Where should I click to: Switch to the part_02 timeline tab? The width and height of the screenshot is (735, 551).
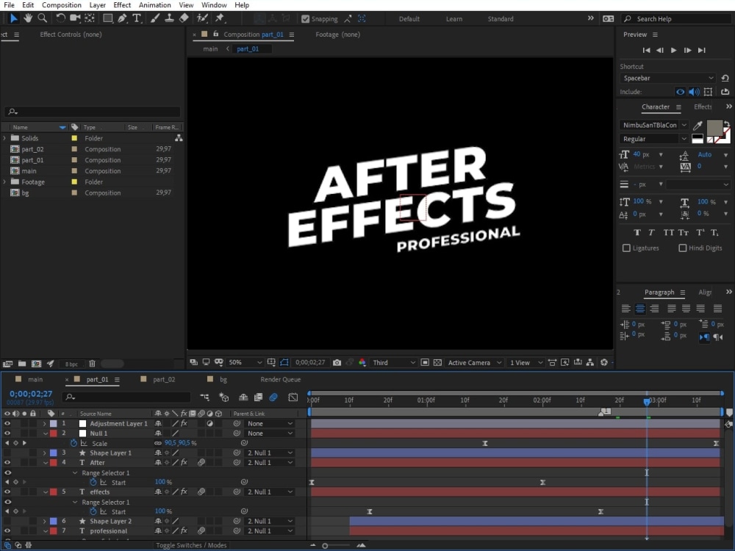pyautogui.click(x=164, y=380)
